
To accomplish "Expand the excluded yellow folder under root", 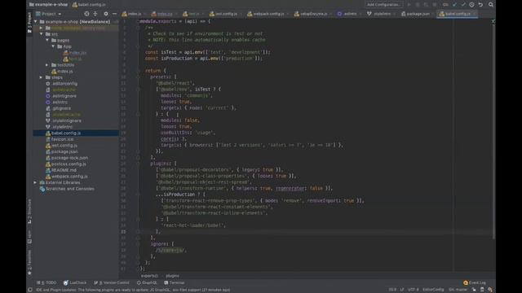I will (42, 28).
